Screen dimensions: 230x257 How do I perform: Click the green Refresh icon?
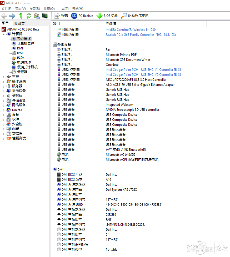click(29, 16)
